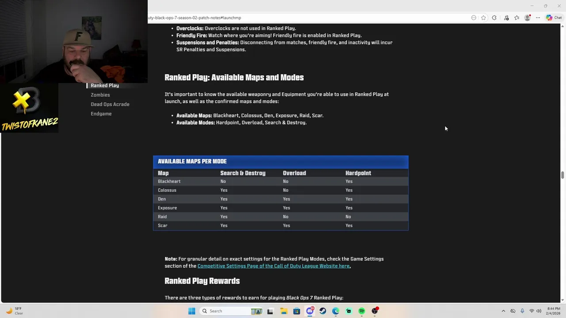Click Colossus's Overload No cell
Viewport: 566px width, 318px height.
tap(286, 190)
